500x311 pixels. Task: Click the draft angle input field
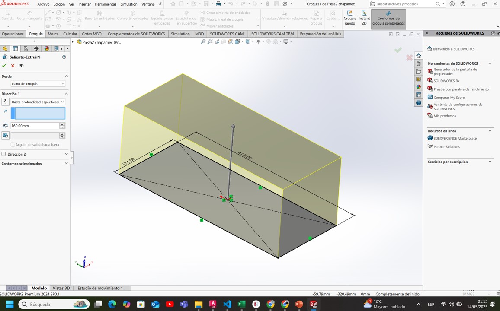35,136
